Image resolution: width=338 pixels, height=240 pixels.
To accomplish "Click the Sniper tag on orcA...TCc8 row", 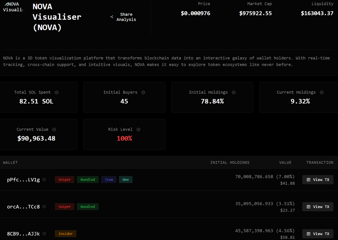I will (65, 207).
